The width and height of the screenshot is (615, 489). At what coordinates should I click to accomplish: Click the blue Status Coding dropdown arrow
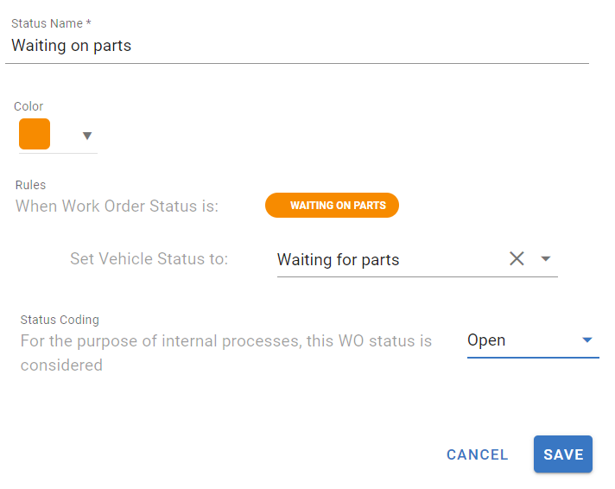587,340
